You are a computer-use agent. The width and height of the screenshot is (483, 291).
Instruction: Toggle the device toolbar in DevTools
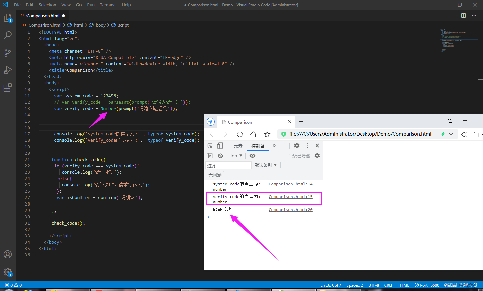(220, 145)
